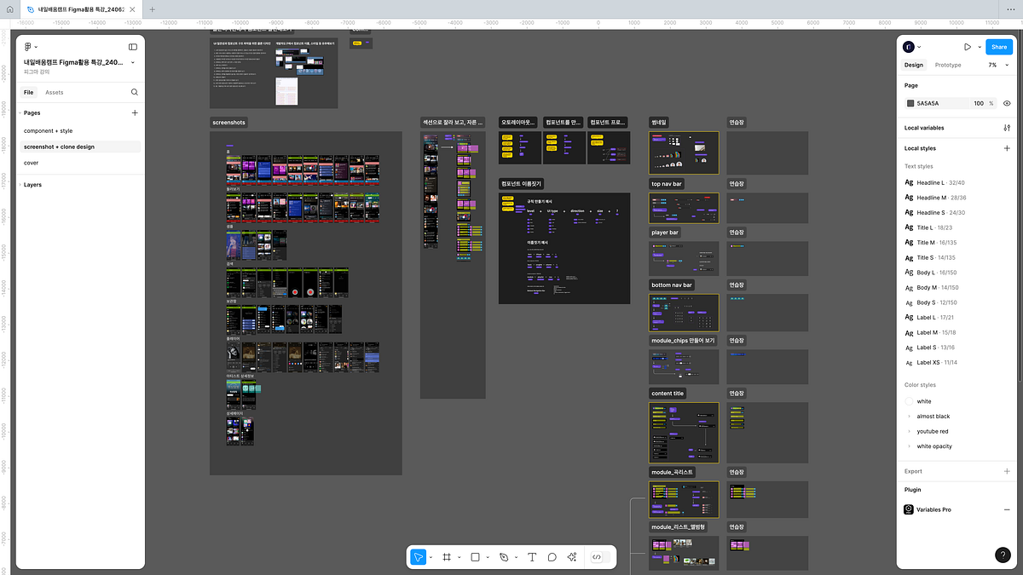Select the Rectangle shape tool

(x=476, y=557)
